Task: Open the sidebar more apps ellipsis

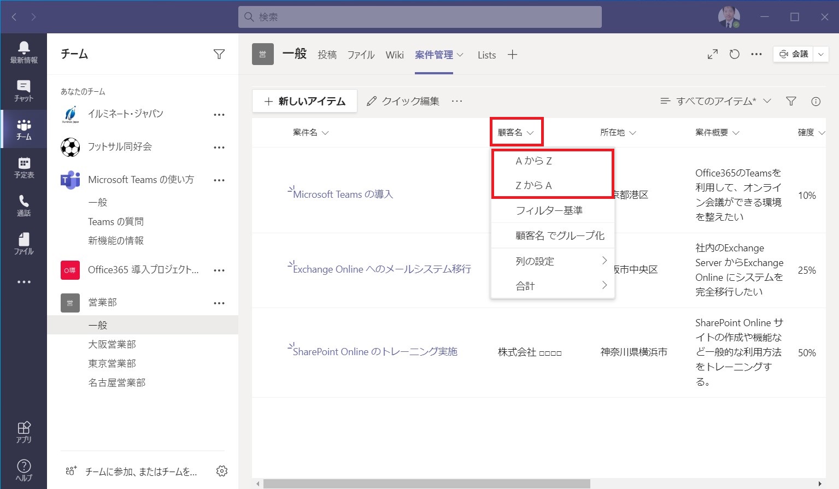Action: [24, 282]
